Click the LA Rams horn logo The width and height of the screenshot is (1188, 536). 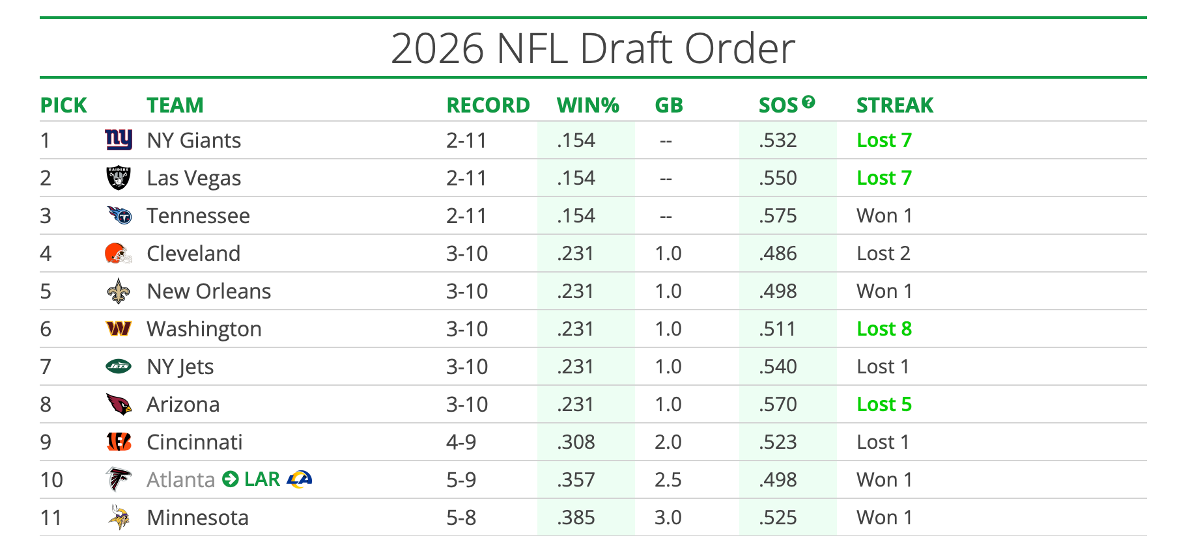pyautogui.click(x=300, y=479)
